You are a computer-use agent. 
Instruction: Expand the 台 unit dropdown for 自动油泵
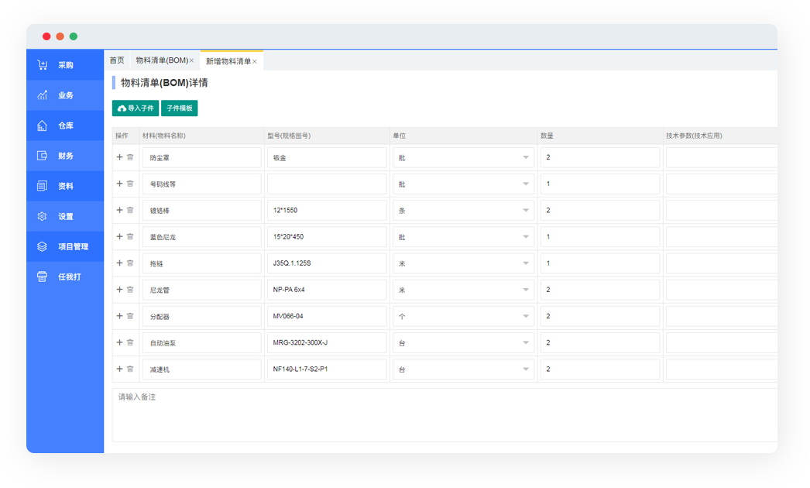click(x=526, y=342)
